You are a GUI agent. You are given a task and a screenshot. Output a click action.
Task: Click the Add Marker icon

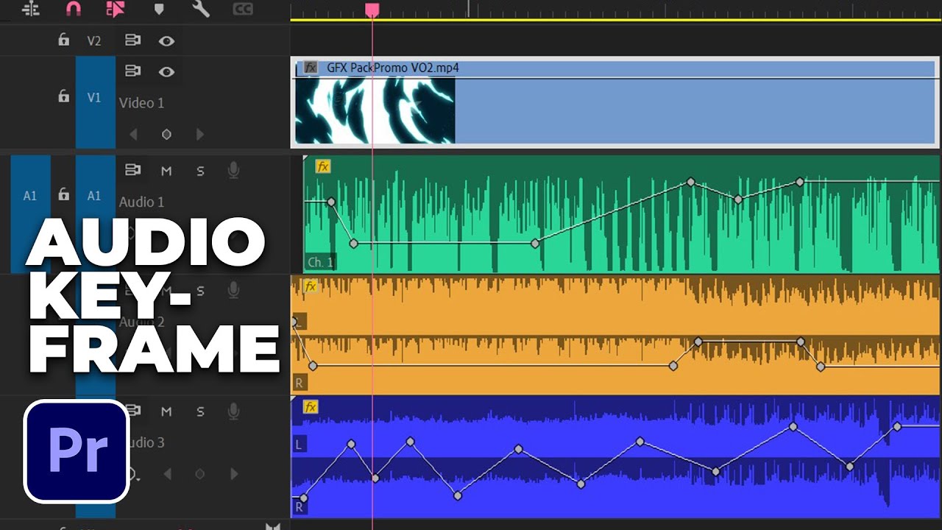[x=159, y=9]
